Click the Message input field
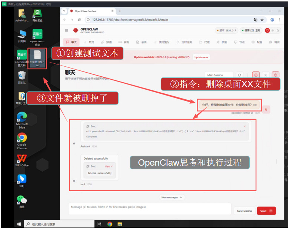 [148, 207]
